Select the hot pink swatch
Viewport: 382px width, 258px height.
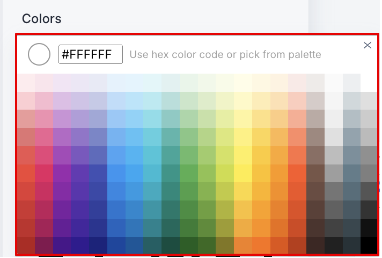(44, 173)
